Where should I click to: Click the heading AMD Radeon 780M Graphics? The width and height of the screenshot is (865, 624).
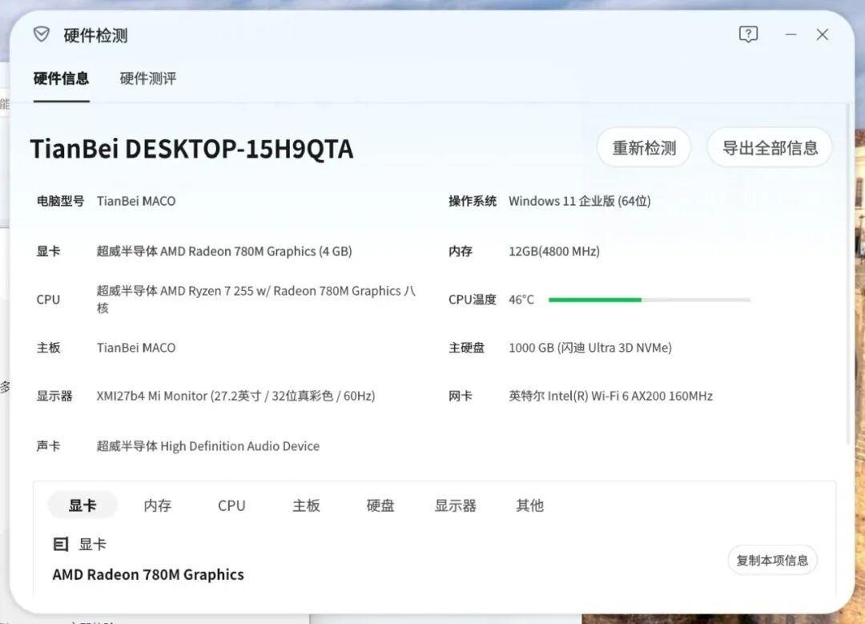148,575
